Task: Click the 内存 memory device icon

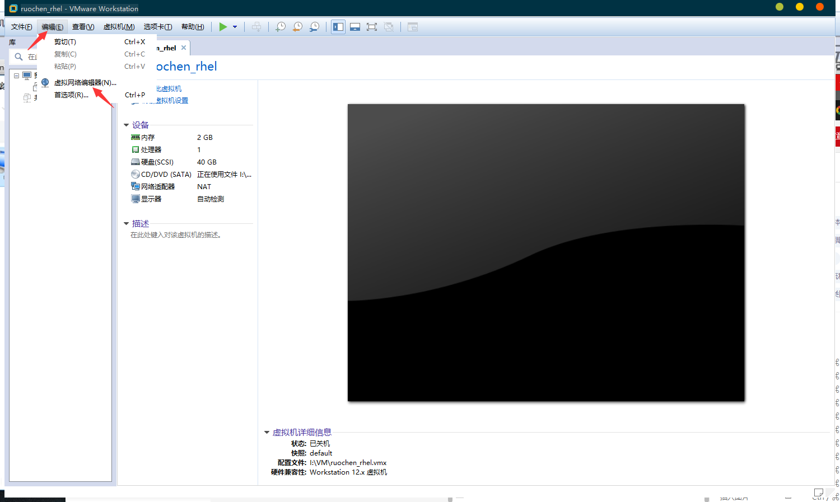Action: pos(136,137)
